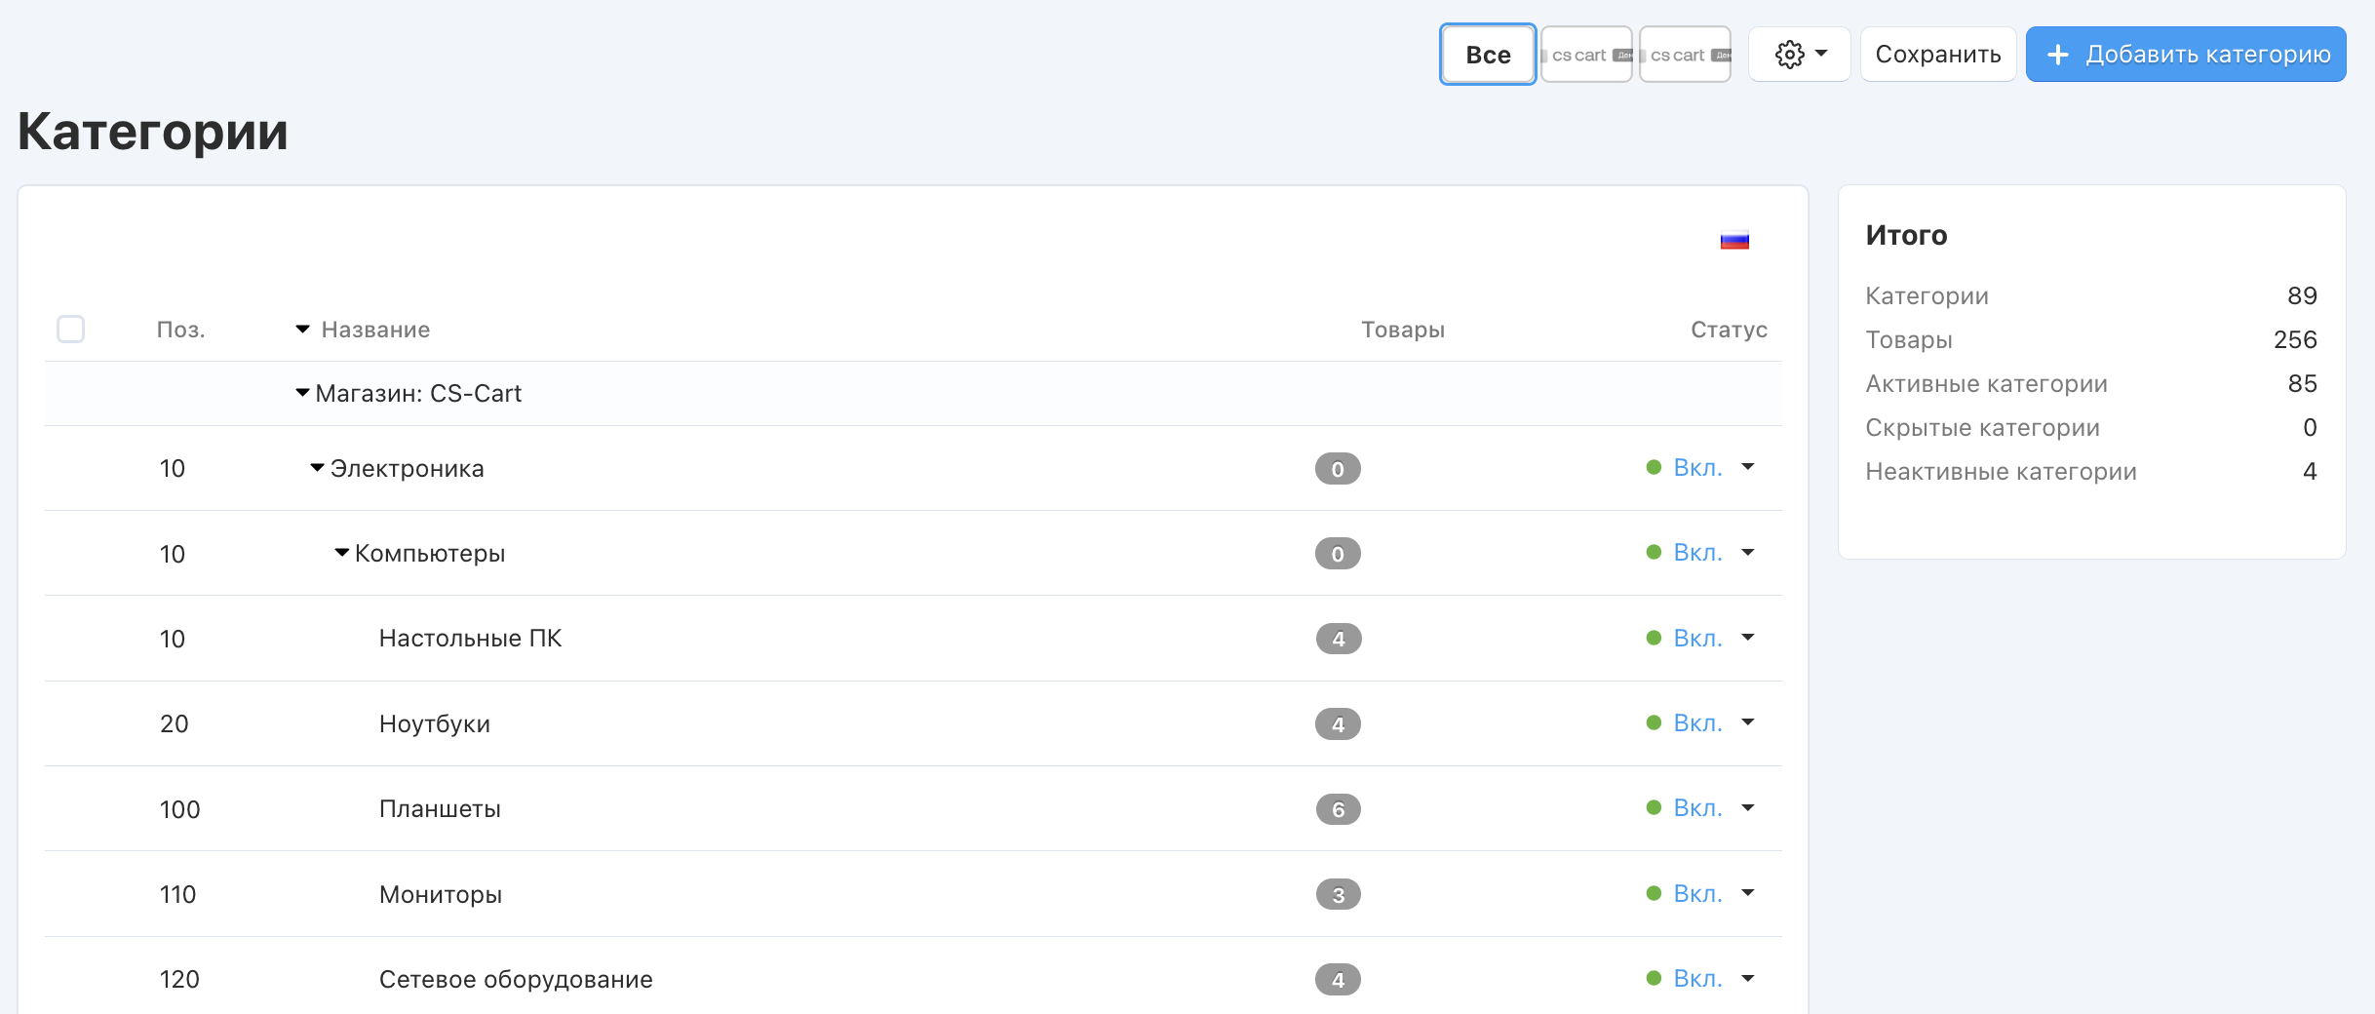Click the product count badge for Мониторы
The image size is (2375, 1014).
pyautogui.click(x=1338, y=894)
